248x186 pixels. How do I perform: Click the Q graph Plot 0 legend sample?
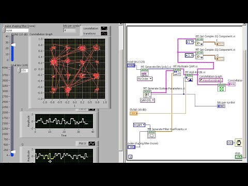pos(91,143)
